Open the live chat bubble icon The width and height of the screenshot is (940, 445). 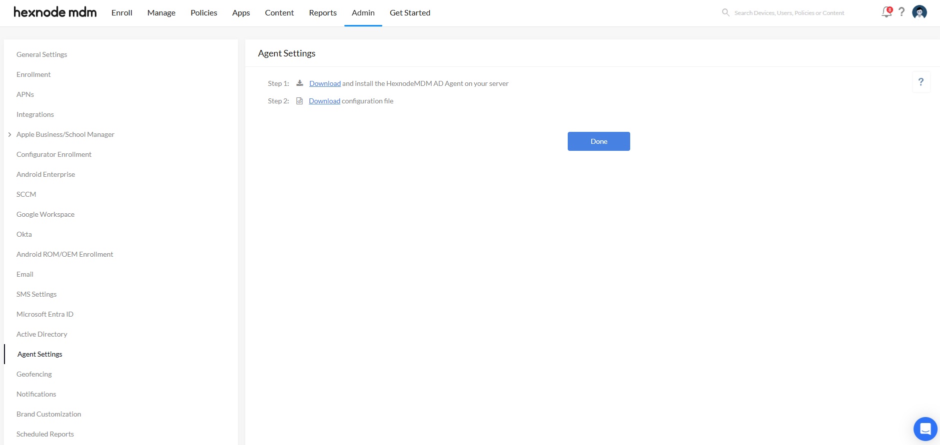925,429
